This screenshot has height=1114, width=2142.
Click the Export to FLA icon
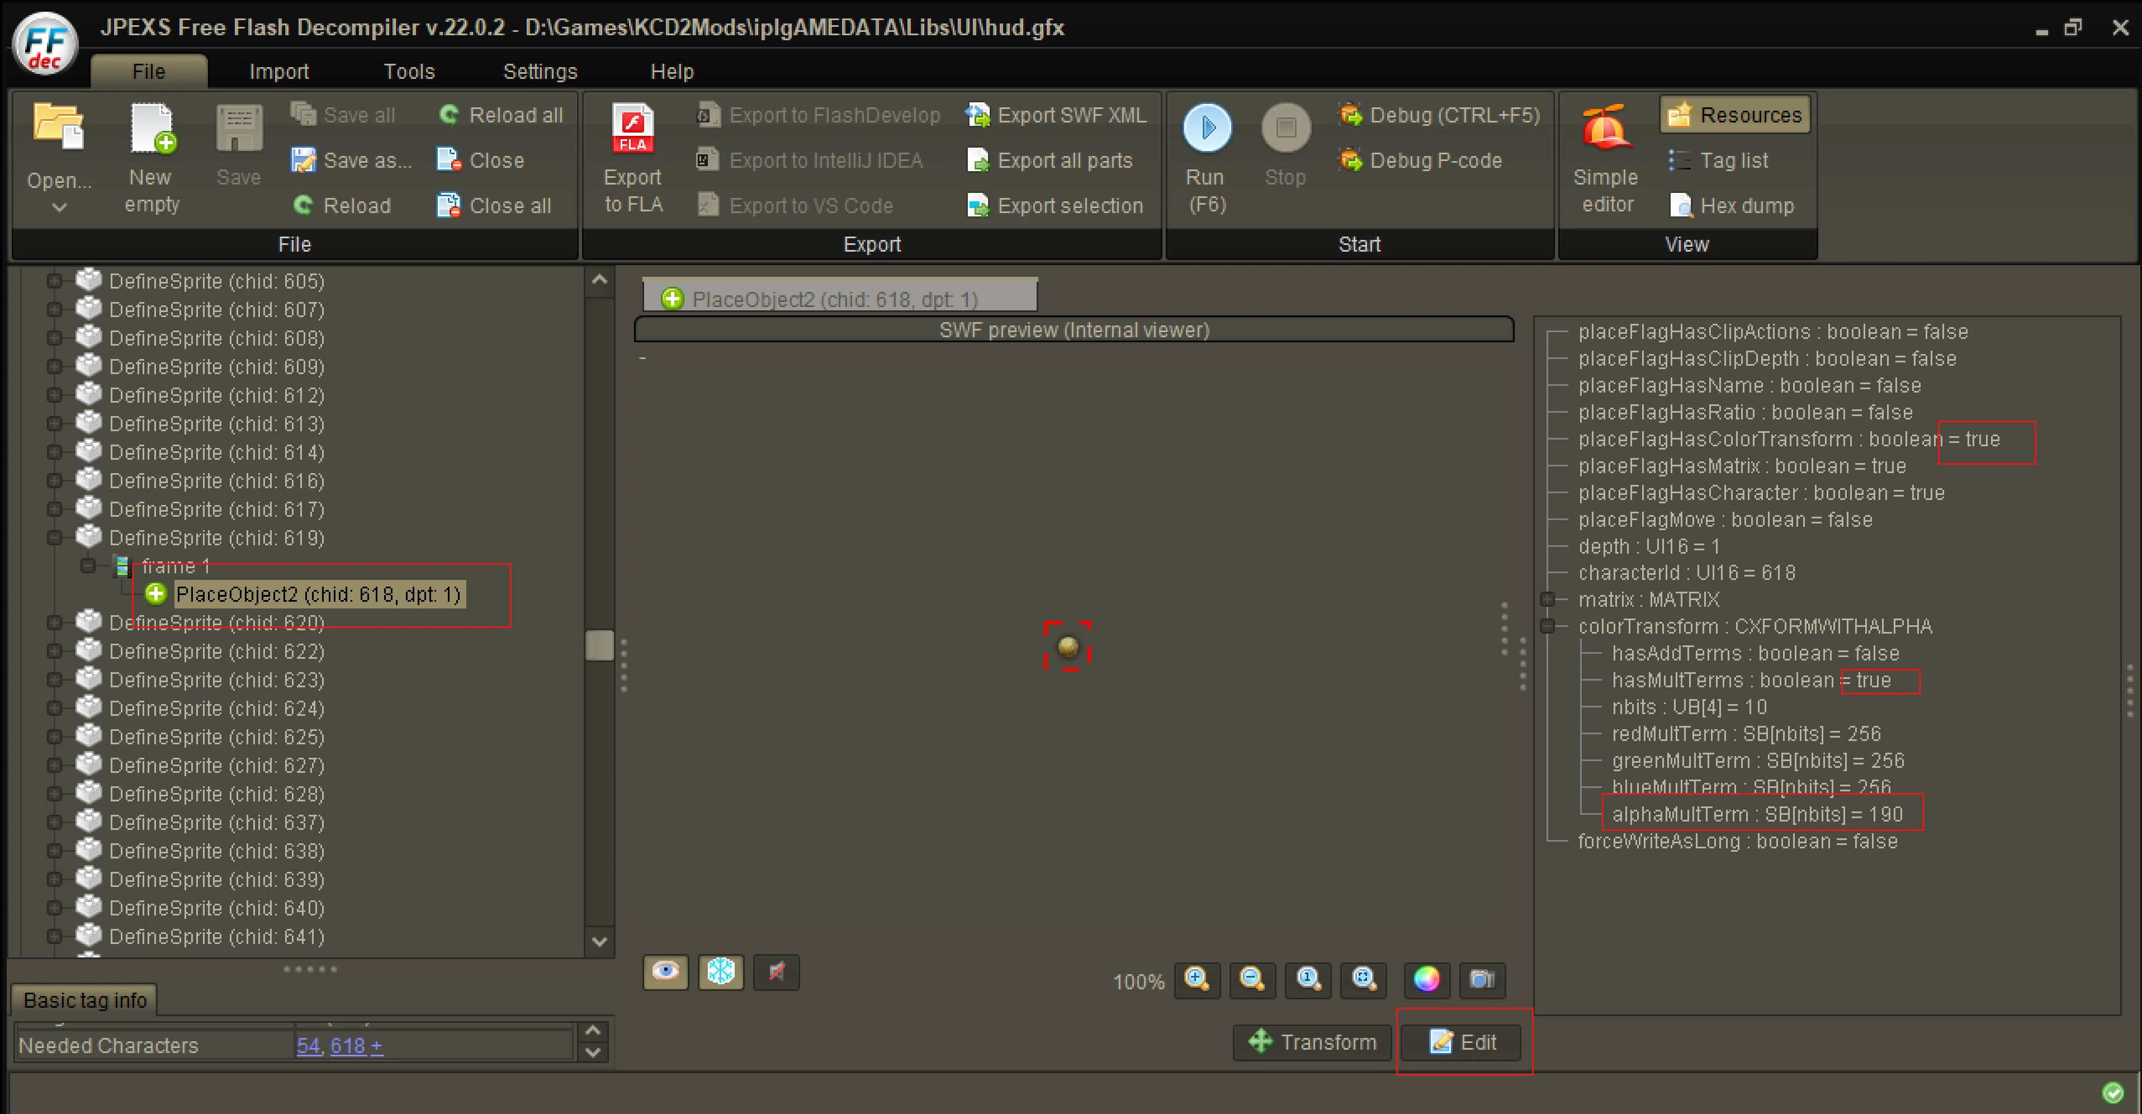click(x=633, y=130)
